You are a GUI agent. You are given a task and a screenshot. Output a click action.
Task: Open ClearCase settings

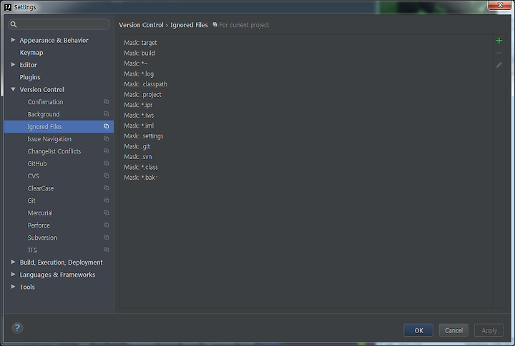point(41,188)
